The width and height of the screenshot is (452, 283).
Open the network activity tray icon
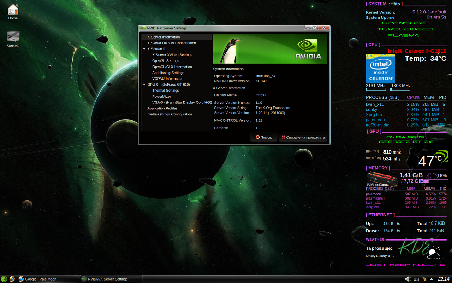[x=424, y=279]
